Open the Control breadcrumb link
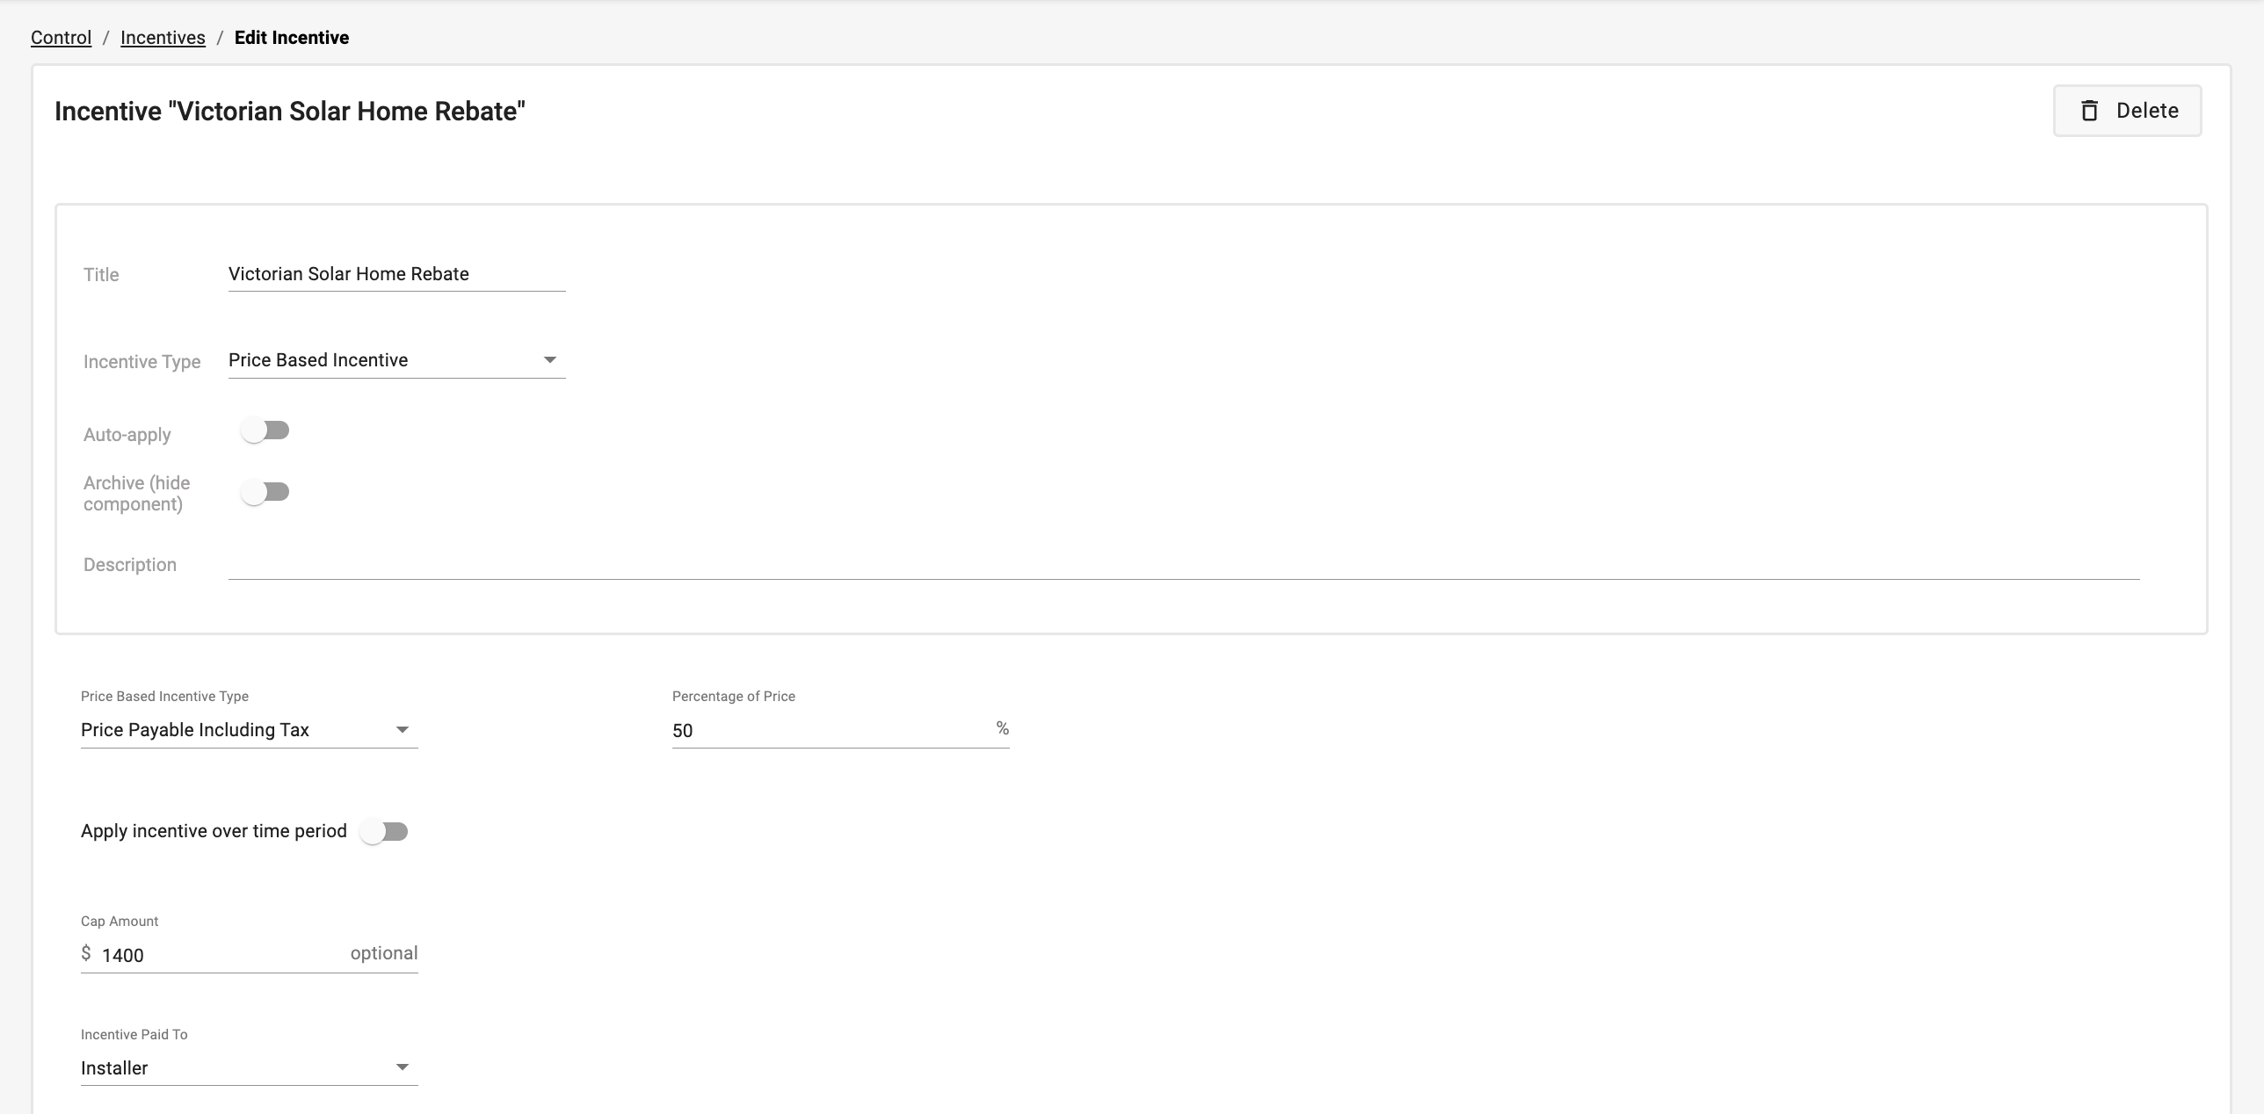2264x1114 pixels. (61, 38)
